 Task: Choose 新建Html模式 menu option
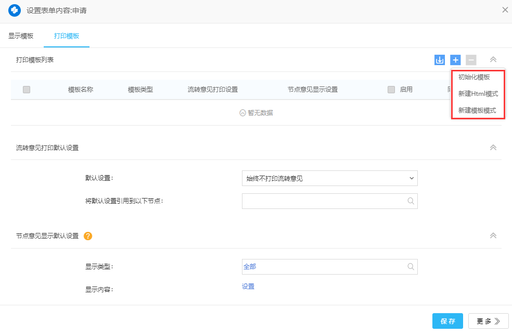478,94
